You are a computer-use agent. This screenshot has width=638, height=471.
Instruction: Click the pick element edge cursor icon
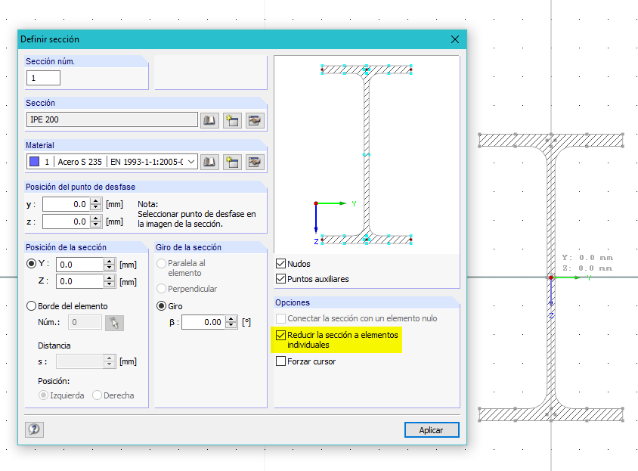pos(114,323)
